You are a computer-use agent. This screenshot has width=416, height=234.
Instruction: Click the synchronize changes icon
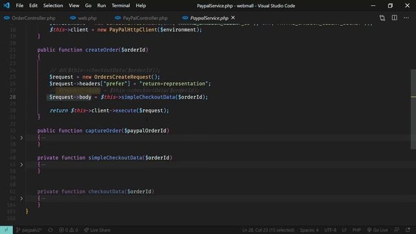coord(50,230)
